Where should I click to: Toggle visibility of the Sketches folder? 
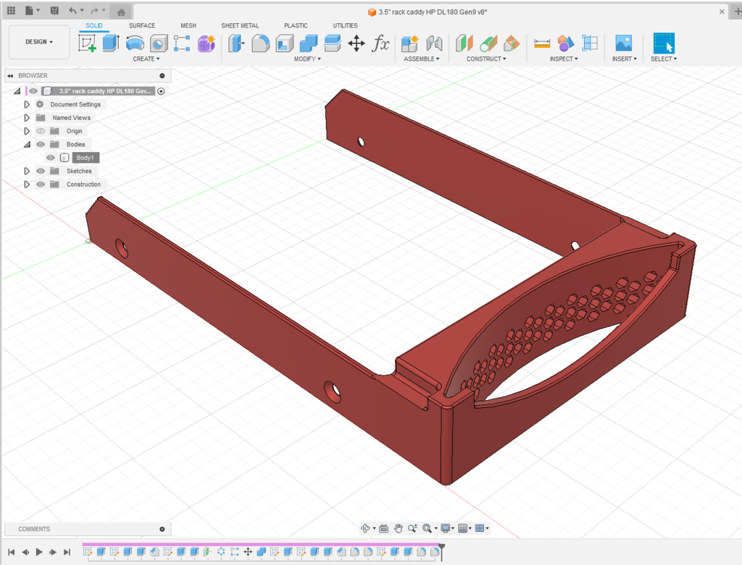click(x=41, y=171)
